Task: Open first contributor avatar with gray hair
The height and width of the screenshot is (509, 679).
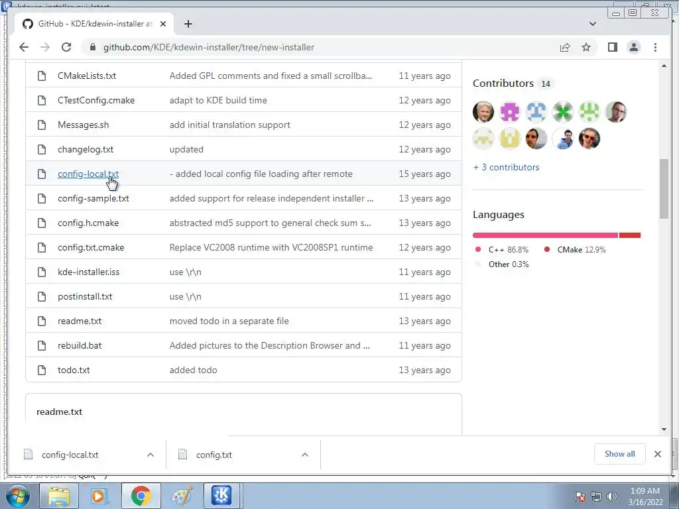Action: [483, 112]
